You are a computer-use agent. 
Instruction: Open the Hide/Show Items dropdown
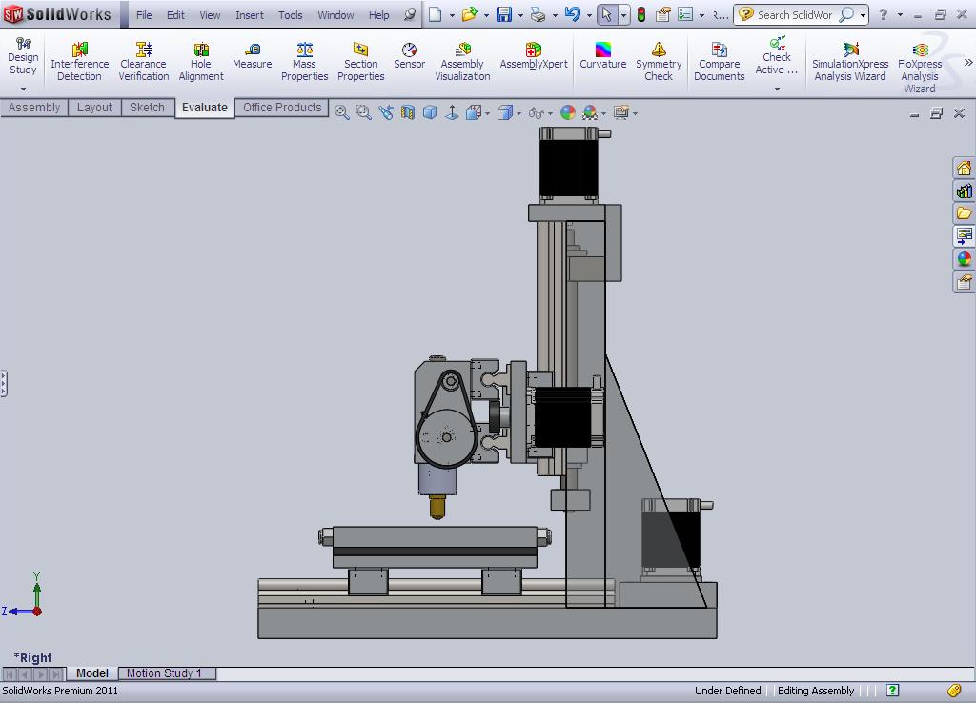tap(548, 112)
